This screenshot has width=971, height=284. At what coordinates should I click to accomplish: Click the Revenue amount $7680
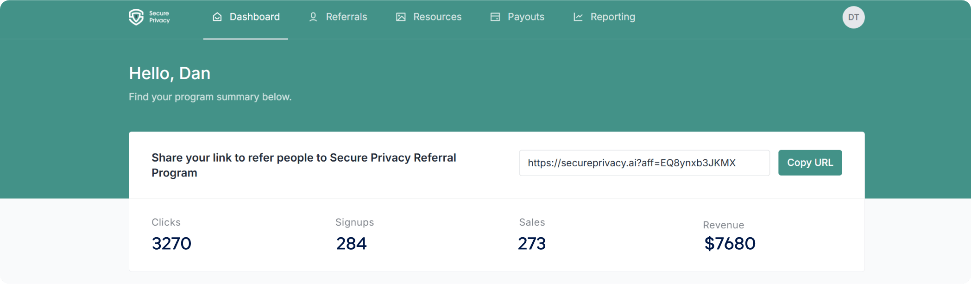click(x=730, y=244)
